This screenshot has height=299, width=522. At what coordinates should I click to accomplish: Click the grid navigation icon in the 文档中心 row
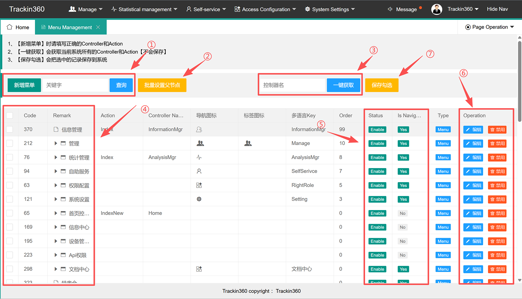[x=199, y=269]
